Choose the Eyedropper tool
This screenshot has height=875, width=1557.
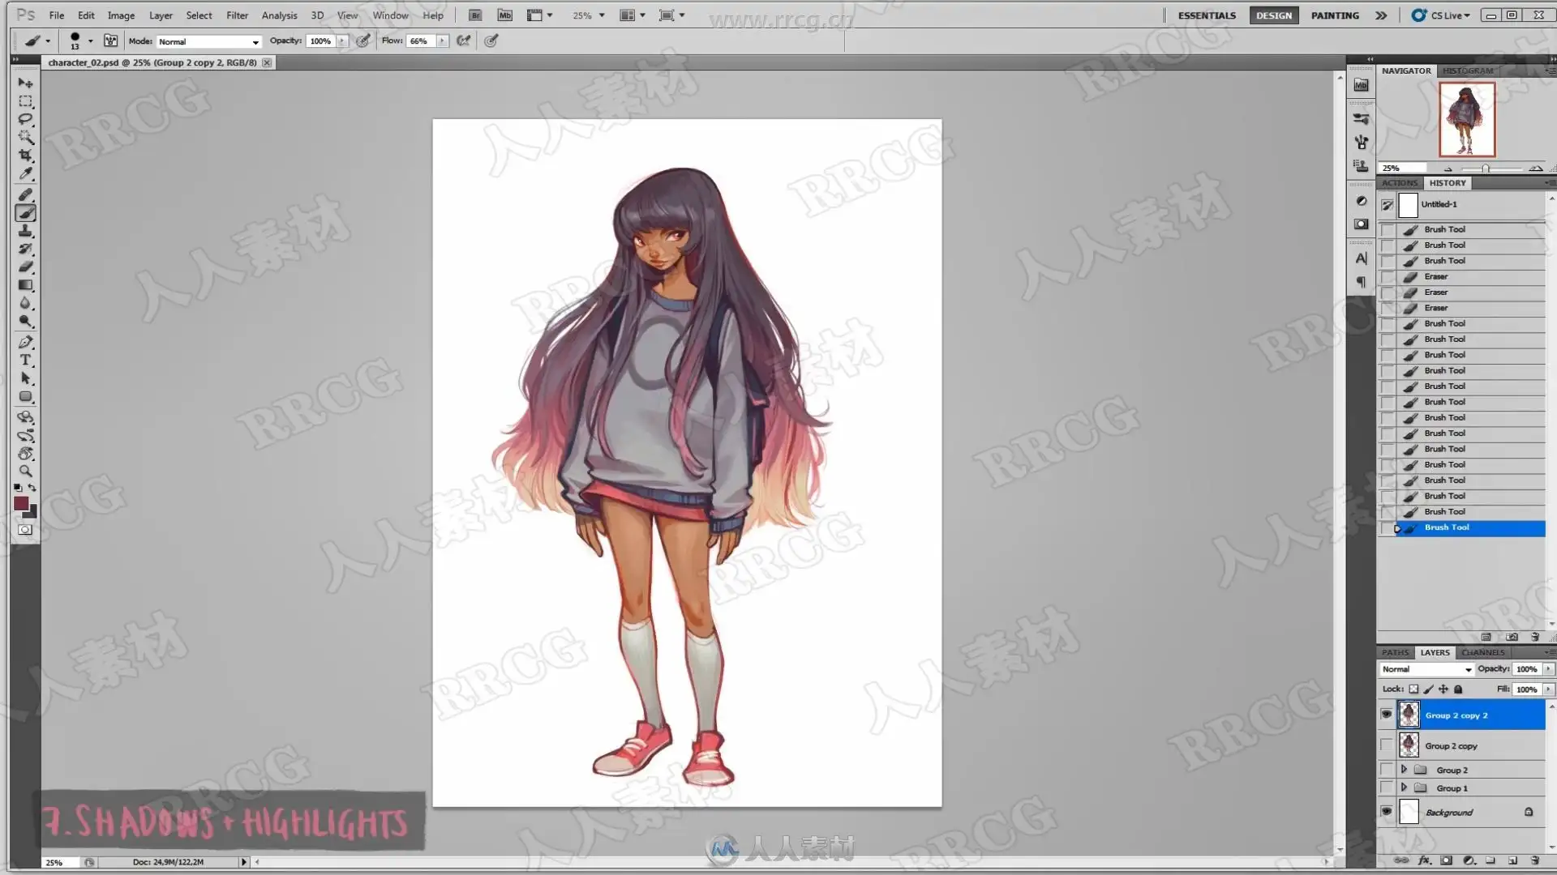tap(25, 173)
